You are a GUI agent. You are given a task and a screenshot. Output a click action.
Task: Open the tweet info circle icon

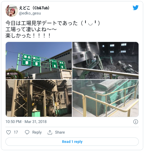pyautogui.click(x=136, y=122)
